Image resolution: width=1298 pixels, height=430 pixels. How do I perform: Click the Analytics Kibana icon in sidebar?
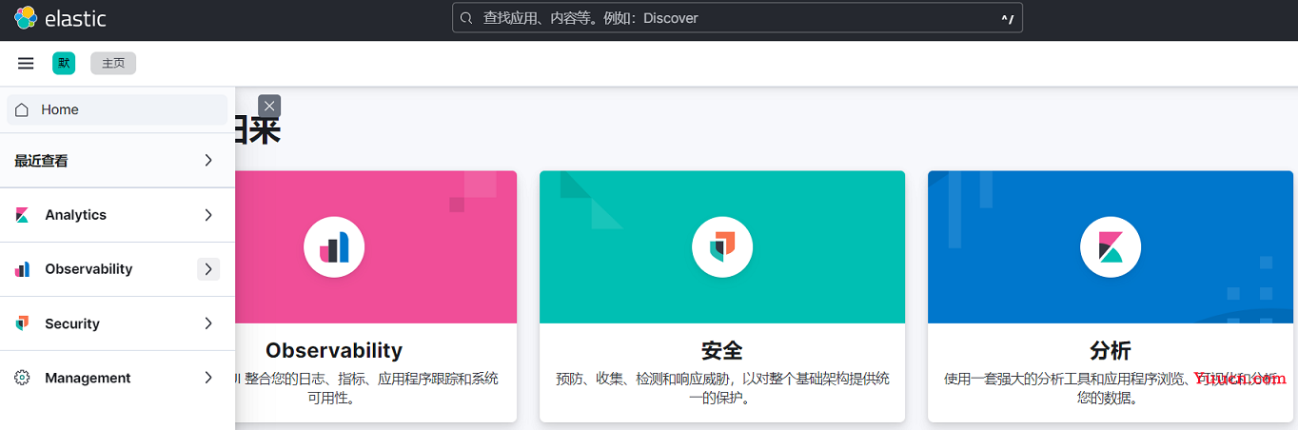click(x=22, y=215)
